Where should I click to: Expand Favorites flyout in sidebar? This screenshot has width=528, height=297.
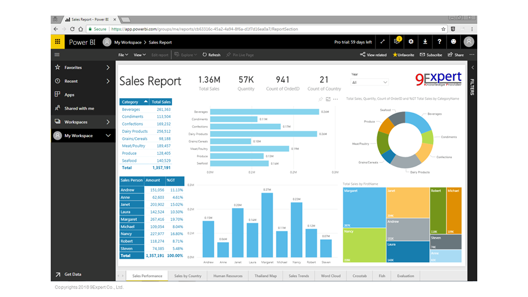108,68
